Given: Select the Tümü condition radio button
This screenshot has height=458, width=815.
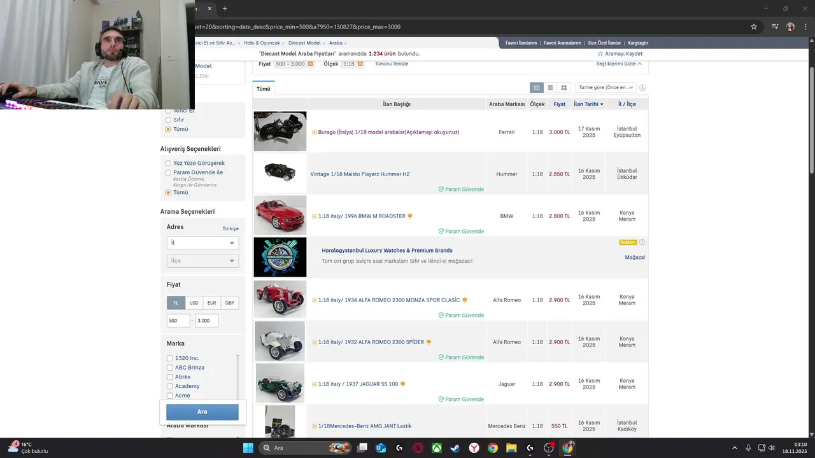Looking at the screenshot, I should click(x=168, y=129).
